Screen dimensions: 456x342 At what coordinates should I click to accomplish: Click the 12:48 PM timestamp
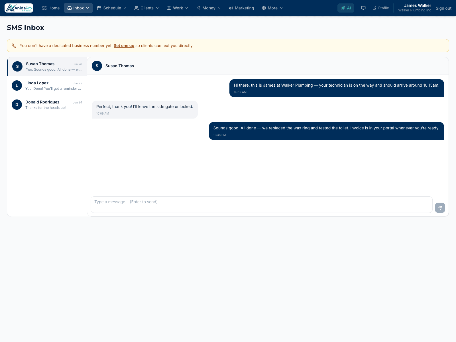(219, 135)
